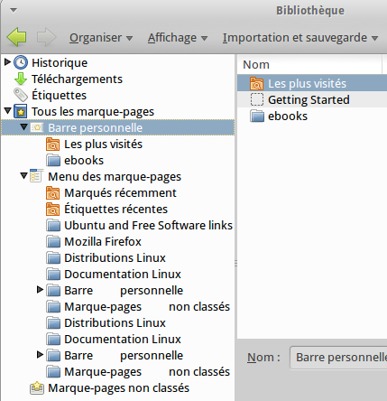Expand the Historique tree node
Viewport: 387px width, 401px height.
(x=7, y=62)
